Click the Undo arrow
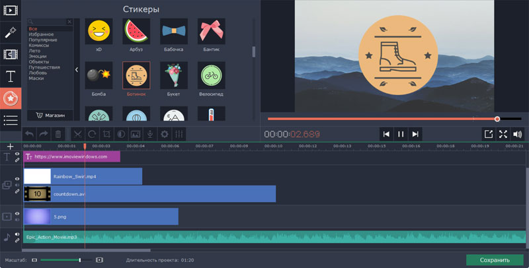This screenshot has height=268, width=529. point(29,135)
